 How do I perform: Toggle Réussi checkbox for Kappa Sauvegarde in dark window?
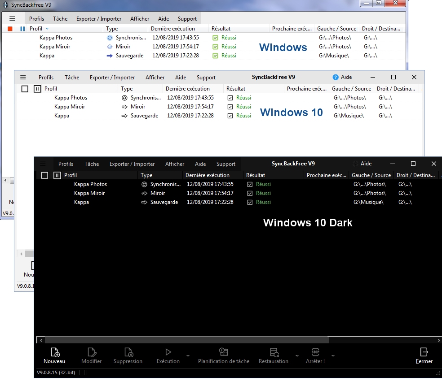click(250, 202)
